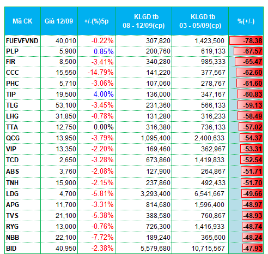Click the -78.38 red data bar

coord(246,40)
